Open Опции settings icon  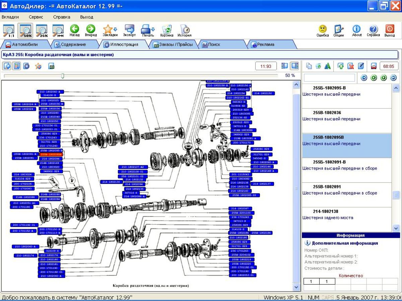339,31
